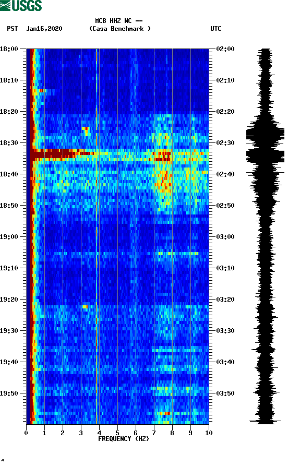Image resolution: width=288 pixels, height=466 pixels.
Task: Click the 03:20 UTC time label
Action: (x=225, y=300)
